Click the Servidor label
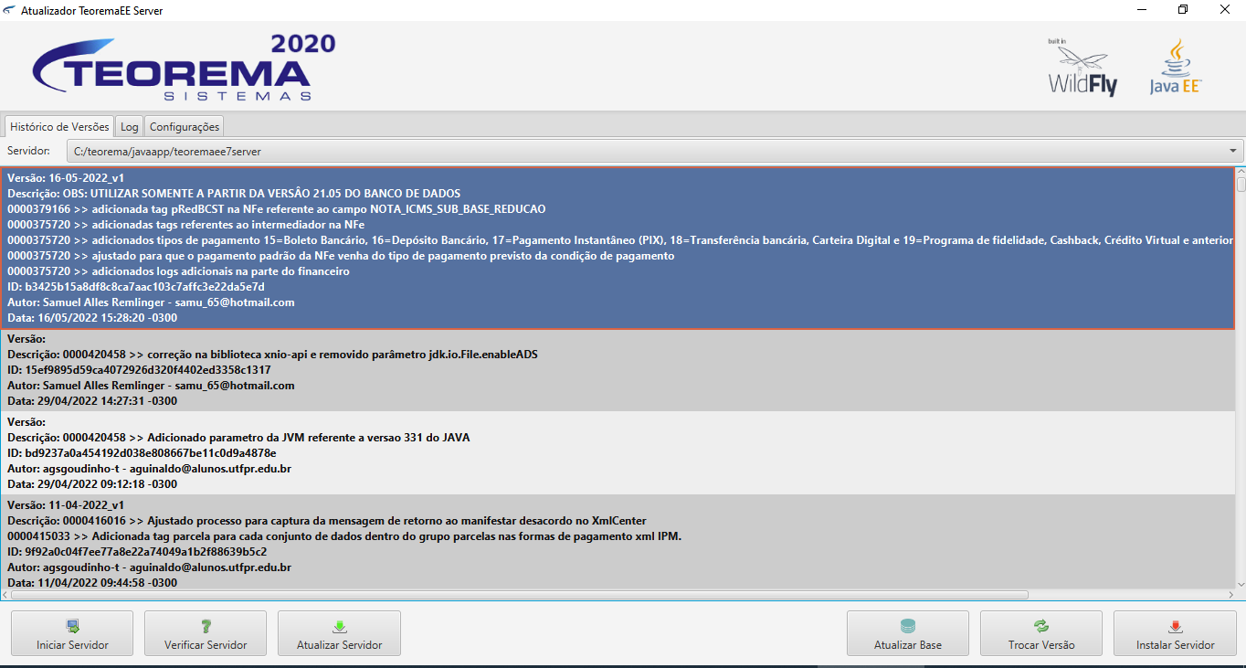Image resolution: width=1246 pixels, height=668 pixels. 28,151
